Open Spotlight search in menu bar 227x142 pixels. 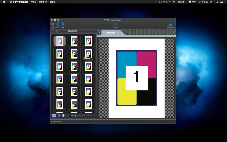coord(217,2)
